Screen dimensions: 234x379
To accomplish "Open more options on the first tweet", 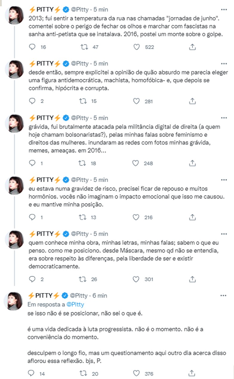I will point(223,9).
